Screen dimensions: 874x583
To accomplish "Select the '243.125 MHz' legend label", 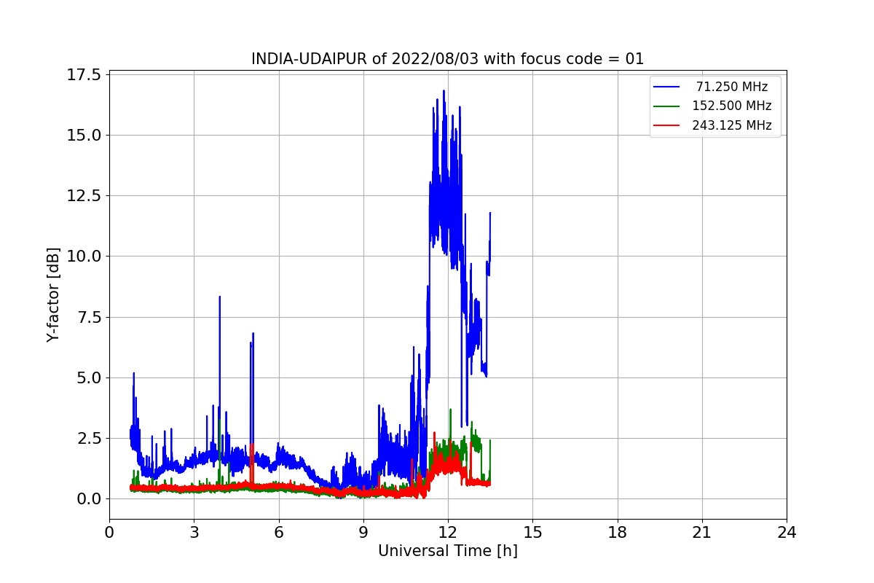I will (732, 125).
